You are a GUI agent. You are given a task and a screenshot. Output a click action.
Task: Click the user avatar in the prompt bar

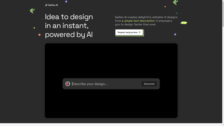tap(68, 84)
